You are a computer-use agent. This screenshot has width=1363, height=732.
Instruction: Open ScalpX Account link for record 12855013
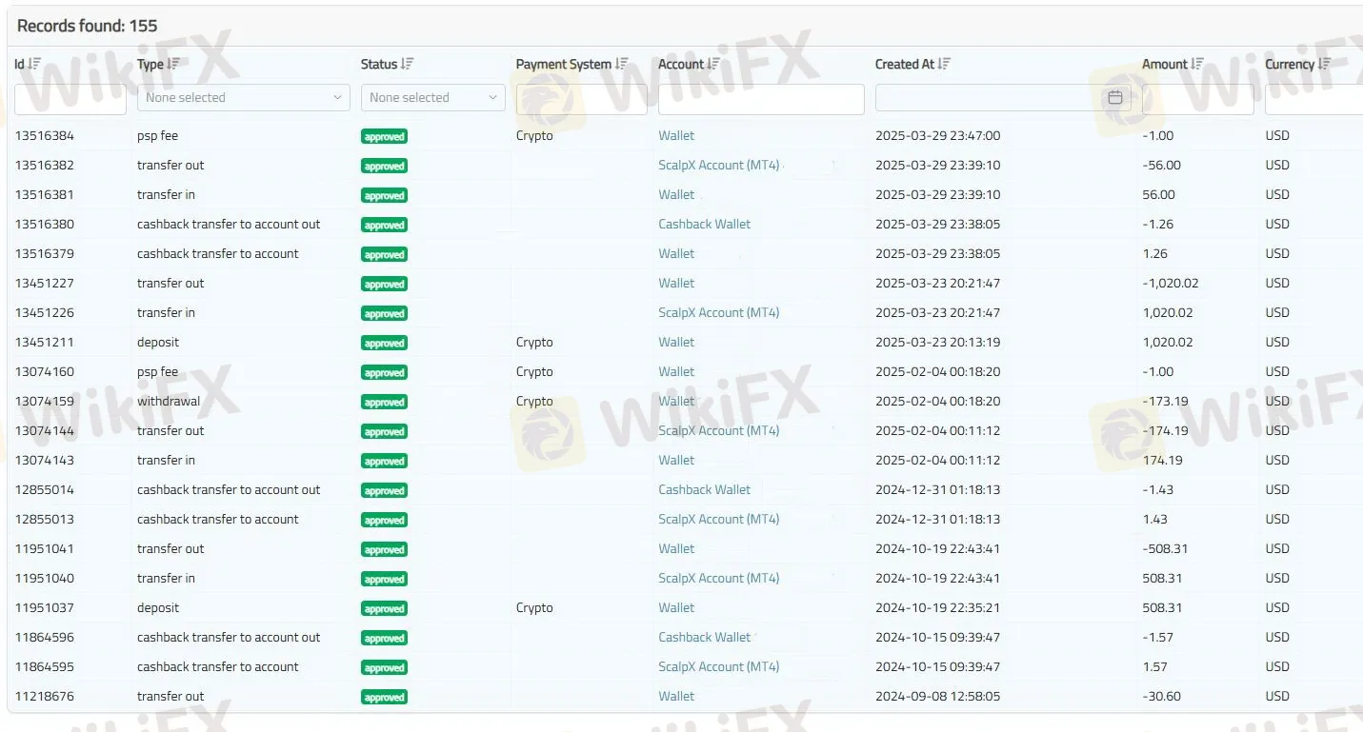[719, 519]
